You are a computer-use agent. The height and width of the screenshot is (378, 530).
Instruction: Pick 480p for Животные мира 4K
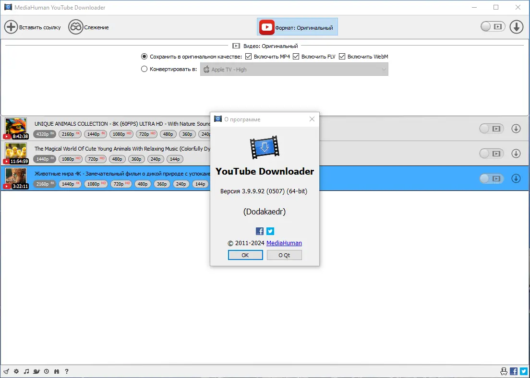[x=143, y=184]
